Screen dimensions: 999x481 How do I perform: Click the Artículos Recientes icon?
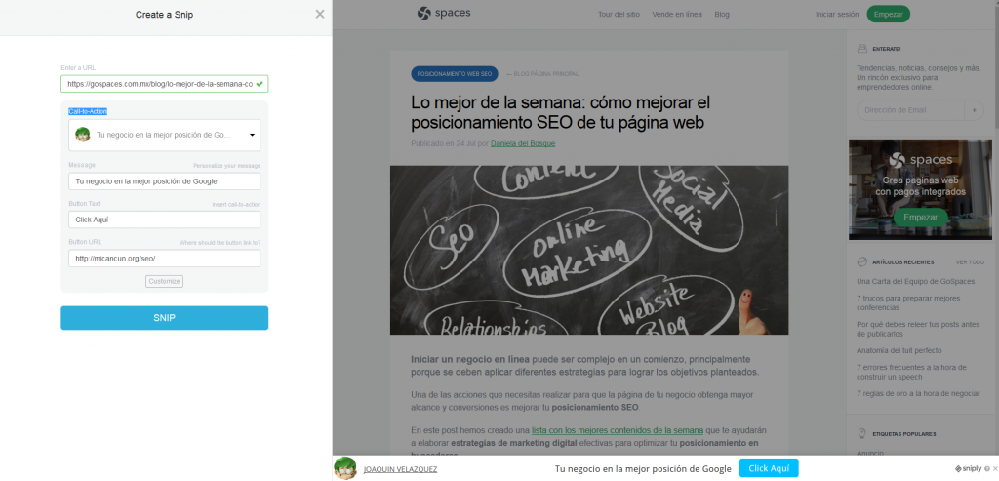[x=862, y=261]
